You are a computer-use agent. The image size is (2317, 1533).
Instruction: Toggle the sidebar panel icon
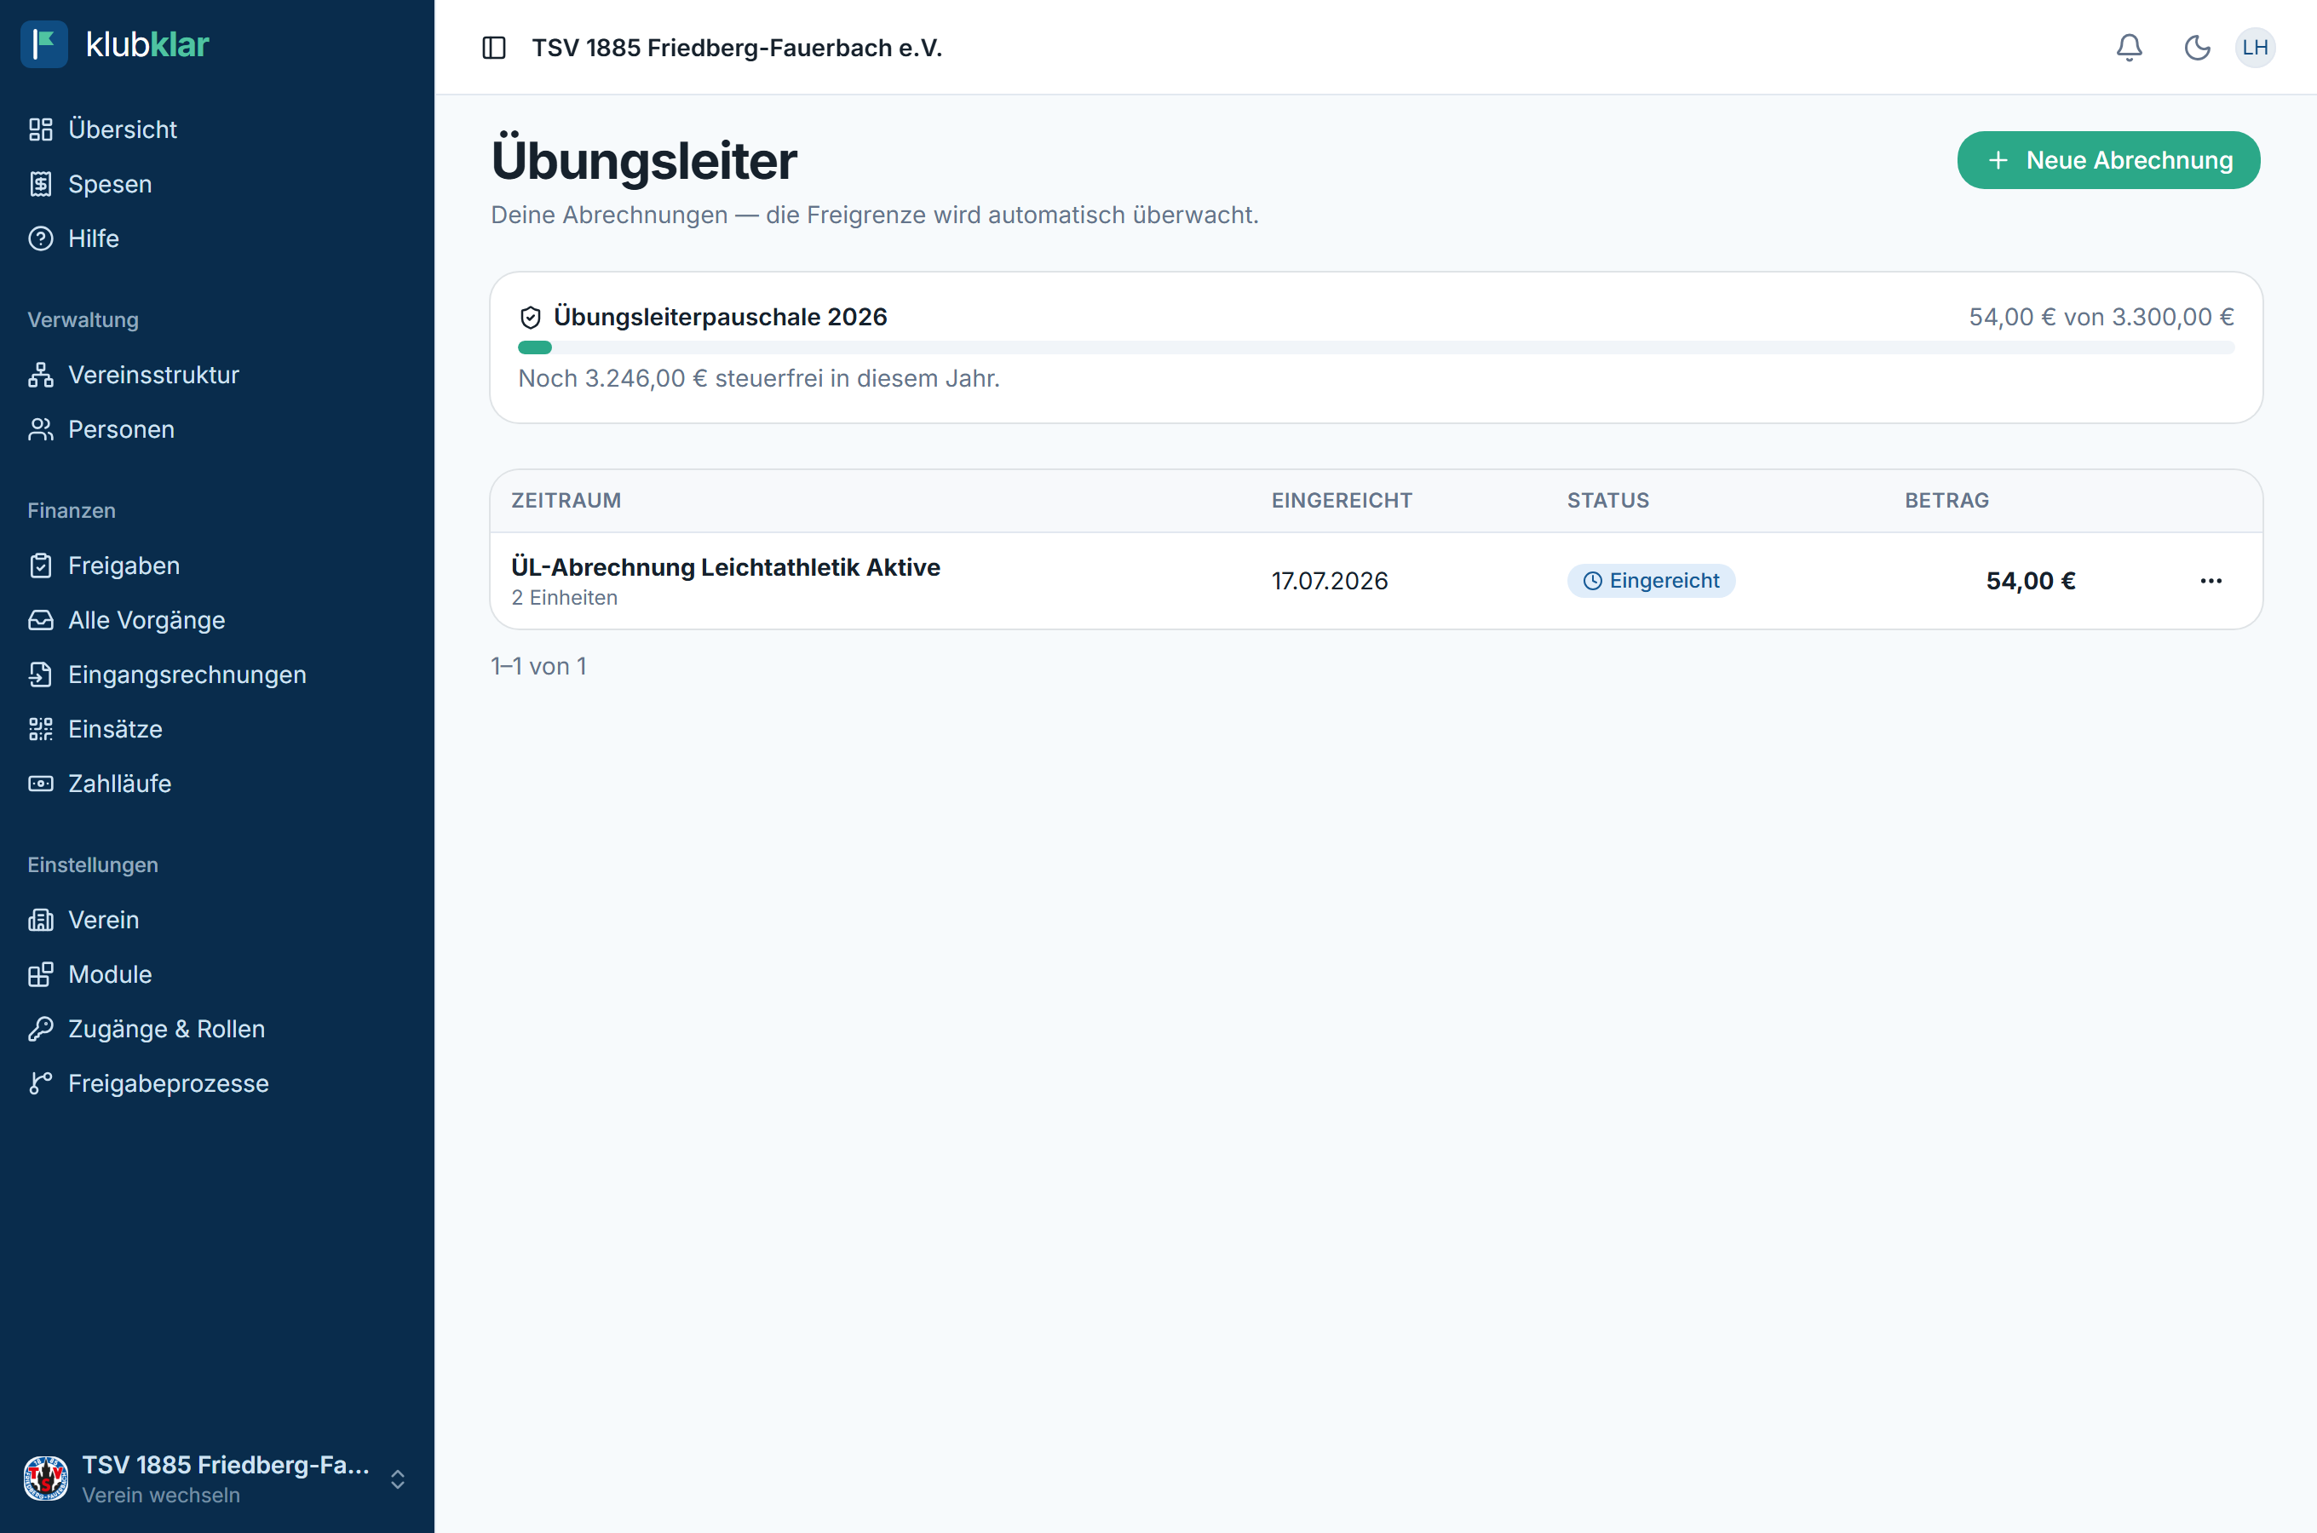pos(494,48)
